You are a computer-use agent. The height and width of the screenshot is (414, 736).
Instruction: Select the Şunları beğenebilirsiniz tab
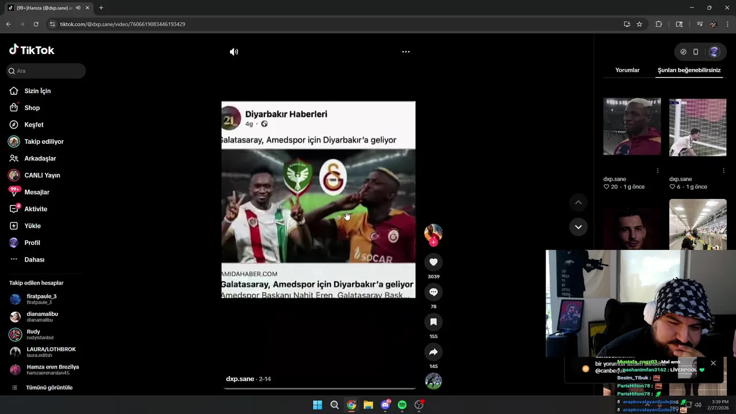(689, 70)
